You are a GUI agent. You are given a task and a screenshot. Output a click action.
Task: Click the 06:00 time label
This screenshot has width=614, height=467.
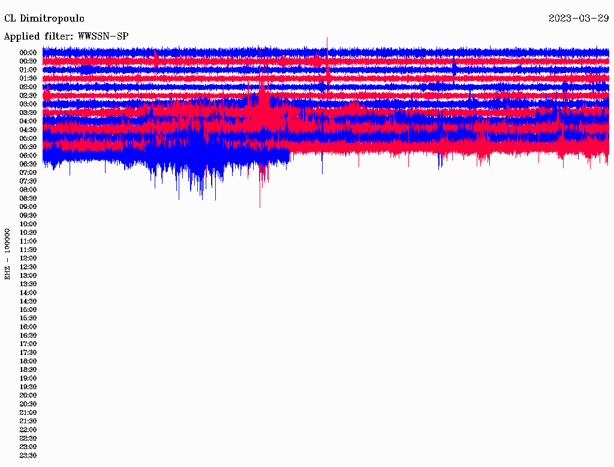coord(28,156)
